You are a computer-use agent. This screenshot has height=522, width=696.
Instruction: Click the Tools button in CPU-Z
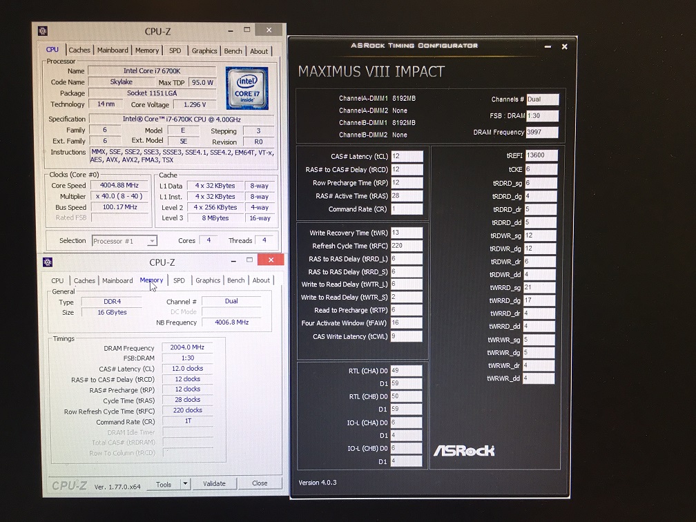pos(164,484)
